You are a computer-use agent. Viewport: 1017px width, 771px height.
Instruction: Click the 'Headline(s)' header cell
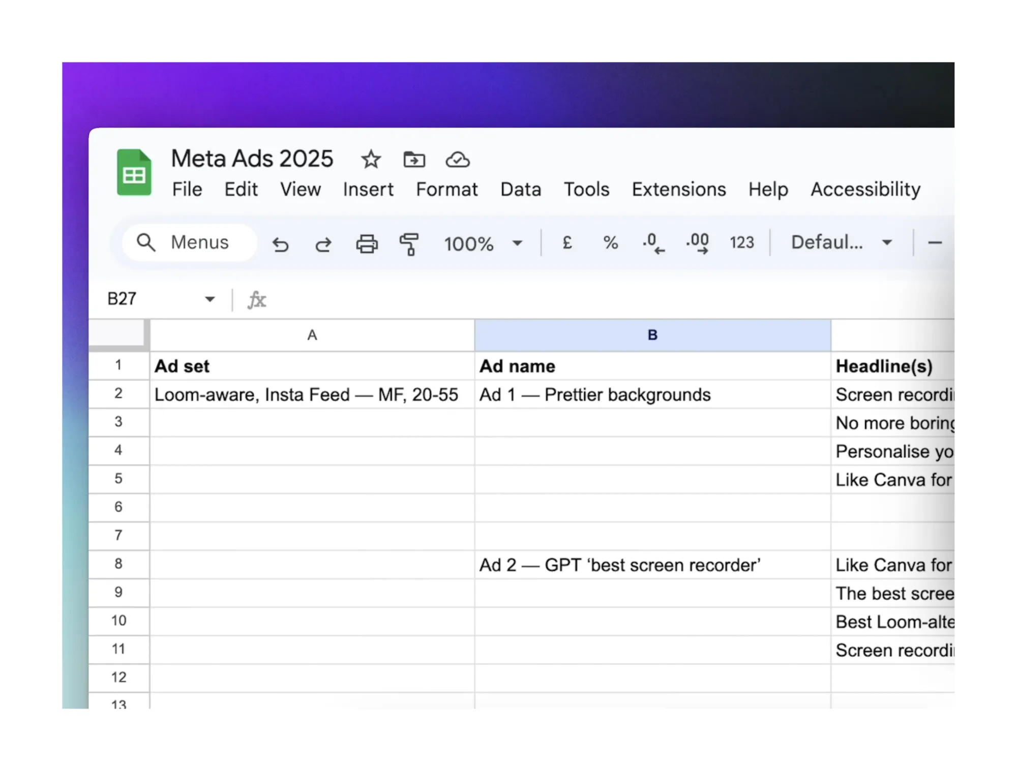(893, 366)
